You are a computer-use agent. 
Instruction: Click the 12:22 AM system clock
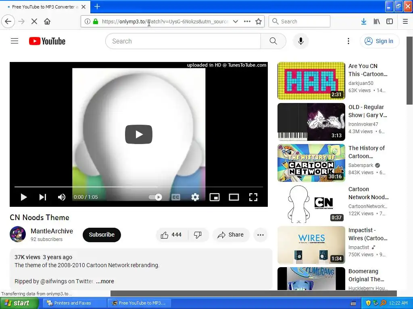pyautogui.click(x=398, y=303)
